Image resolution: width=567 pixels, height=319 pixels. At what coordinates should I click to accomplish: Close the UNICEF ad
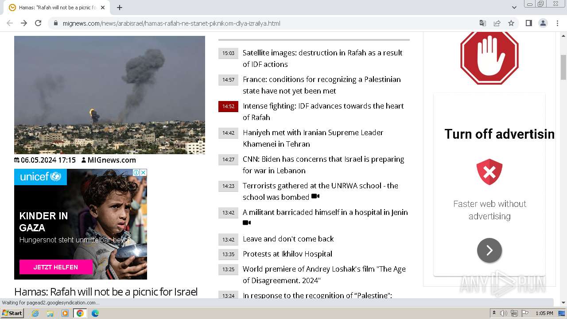[x=143, y=173]
